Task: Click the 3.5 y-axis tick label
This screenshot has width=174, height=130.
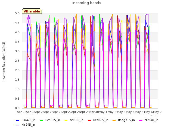Action: tap(17, 42)
